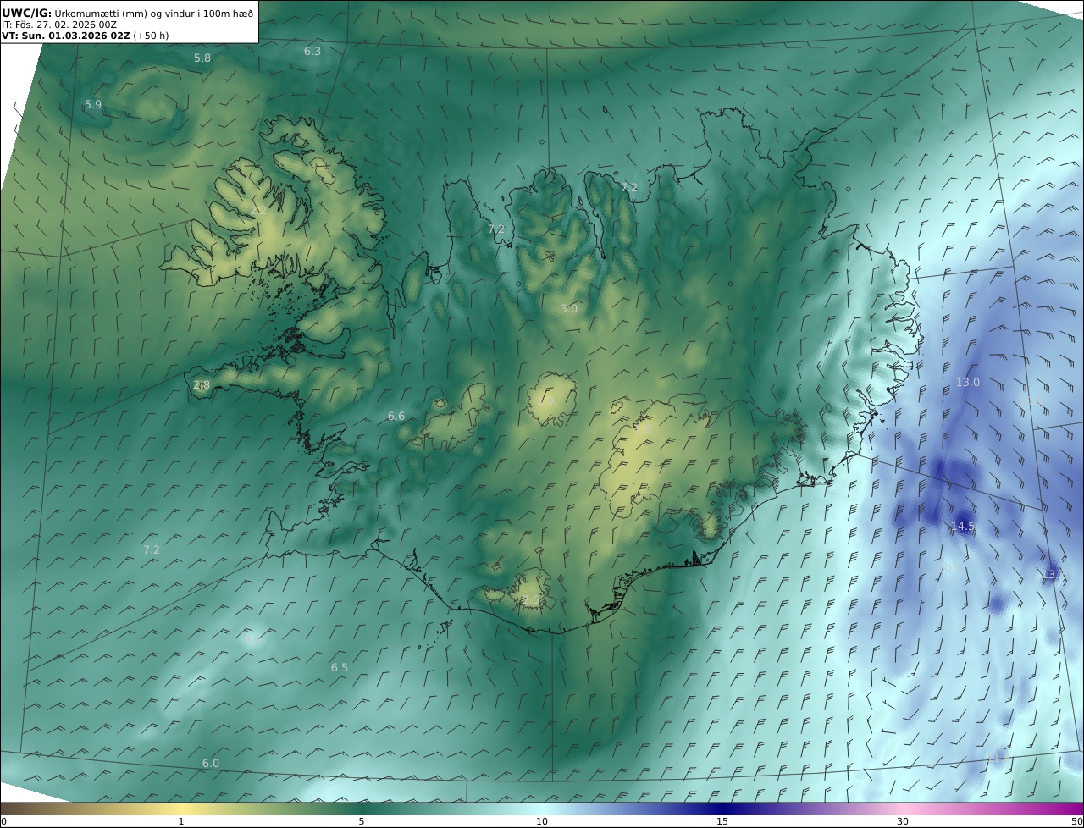This screenshot has width=1084, height=828.
Task: Click the valid time "VT: Sun. 01.03.2026 02Z"
Action: coord(66,36)
